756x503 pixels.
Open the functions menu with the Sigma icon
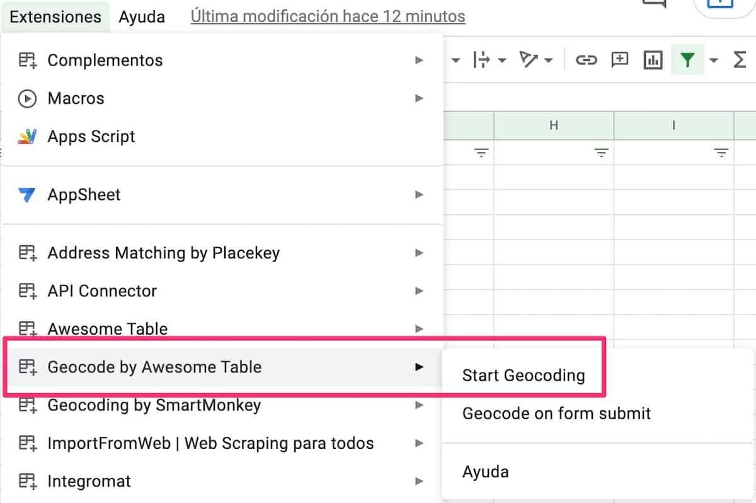tap(740, 60)
